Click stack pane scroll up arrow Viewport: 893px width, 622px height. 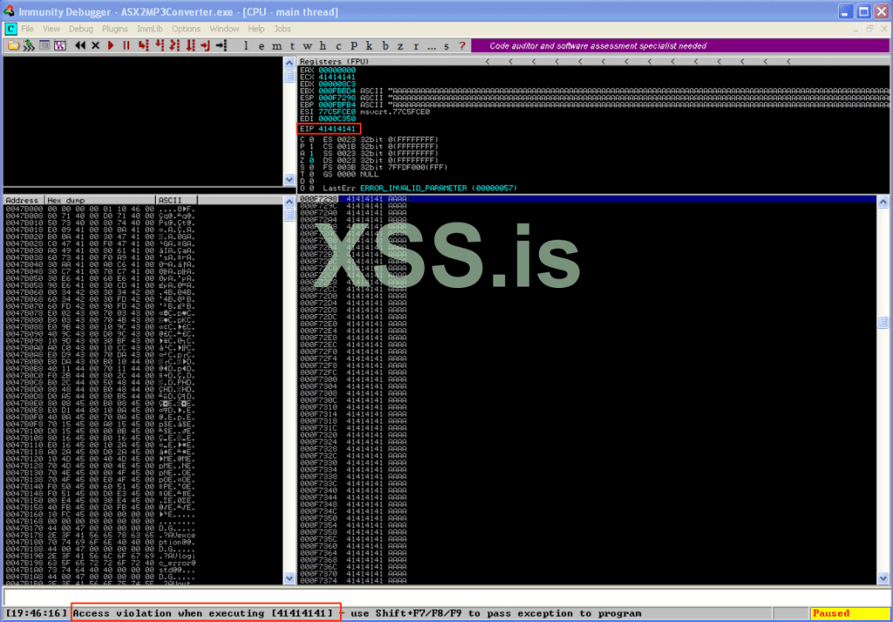pyautogui.click(x=883, y=202)
